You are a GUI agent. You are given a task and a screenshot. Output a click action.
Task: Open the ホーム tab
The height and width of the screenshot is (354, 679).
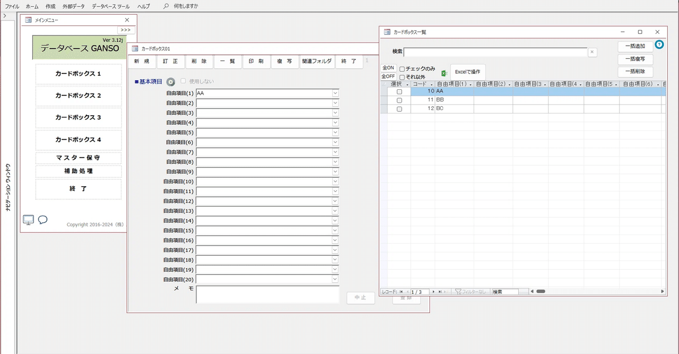coord(32,6)
